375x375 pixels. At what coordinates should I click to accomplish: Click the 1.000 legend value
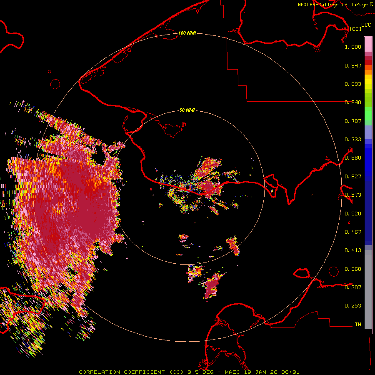pyautogui.click(x=353, y=47)
